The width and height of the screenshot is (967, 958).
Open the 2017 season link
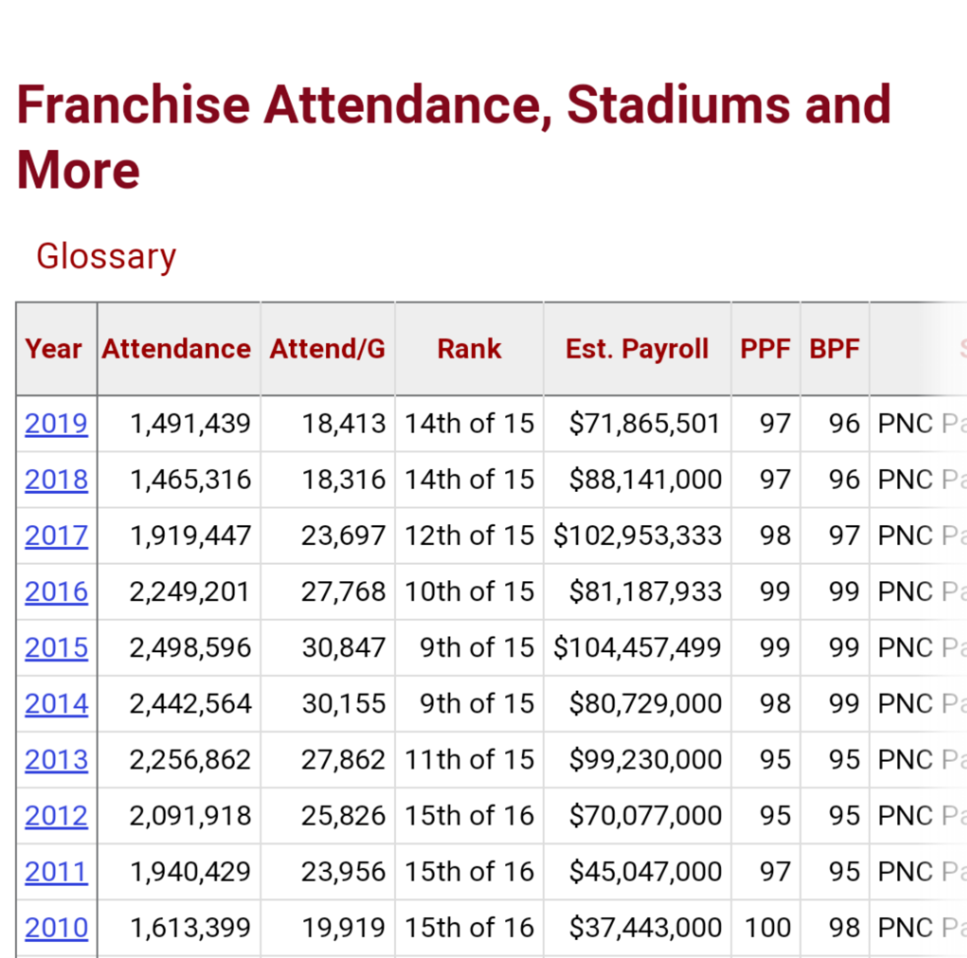pos(56,535)
